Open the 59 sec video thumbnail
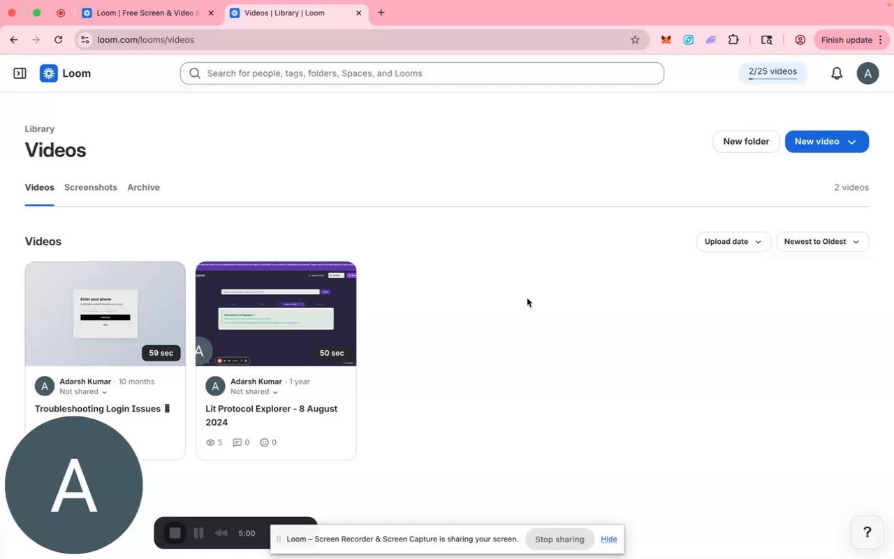 point(105,314)
